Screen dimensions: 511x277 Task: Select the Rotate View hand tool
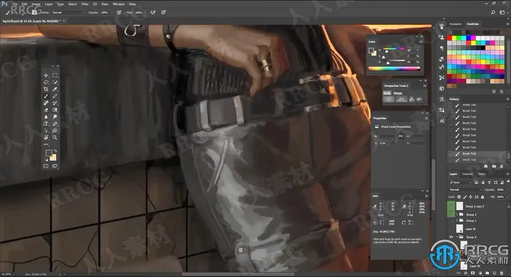(46, 137)
